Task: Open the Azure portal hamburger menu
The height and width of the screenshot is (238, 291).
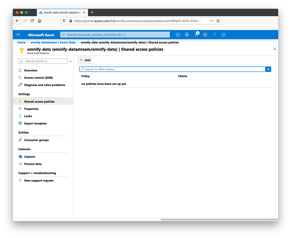Action: tap(18, 35)
